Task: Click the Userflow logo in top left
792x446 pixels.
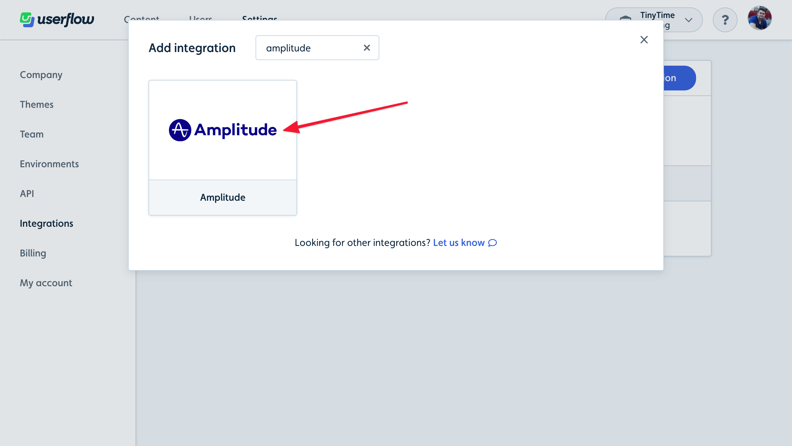Action: (x=57, y=20)
